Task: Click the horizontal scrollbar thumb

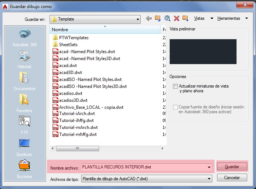Action: pos(77,148)
